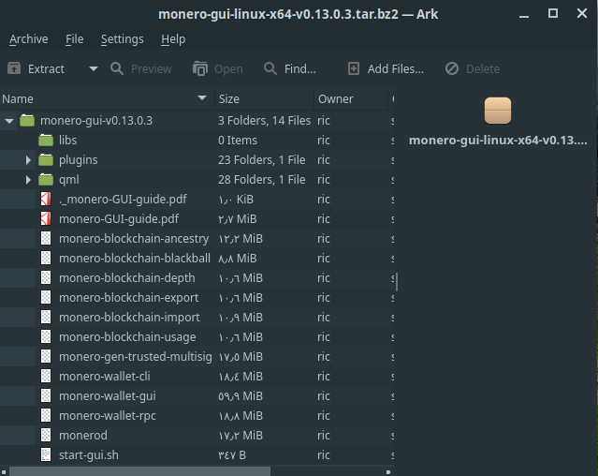Click the panel splitter handle beside the file list
The image size is (598, 476).
(397, 282)
